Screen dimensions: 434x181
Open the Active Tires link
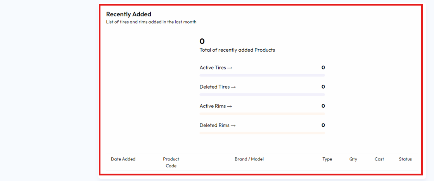click(216, 68)
